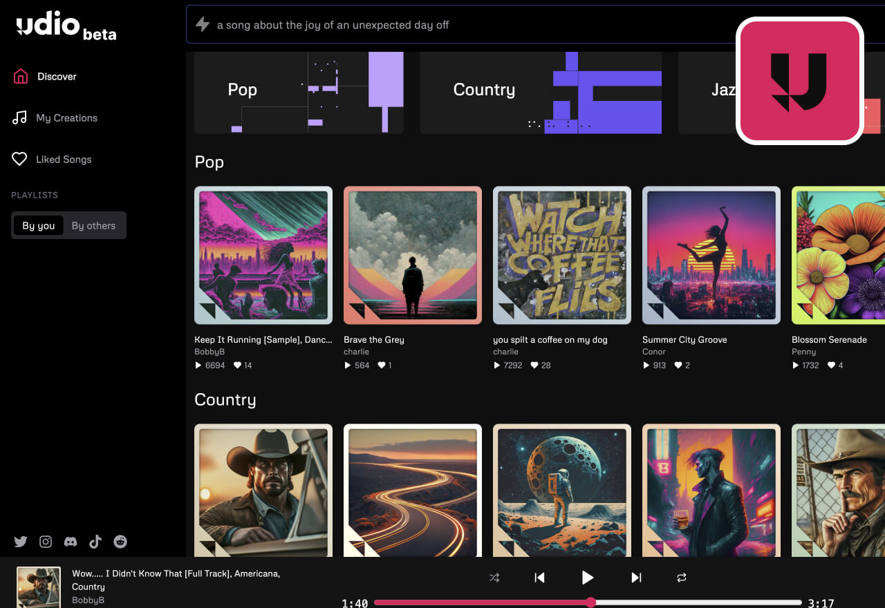Open the Discord social icon
This screenshot has height=608, width=885.
click(x=71, y=542)
